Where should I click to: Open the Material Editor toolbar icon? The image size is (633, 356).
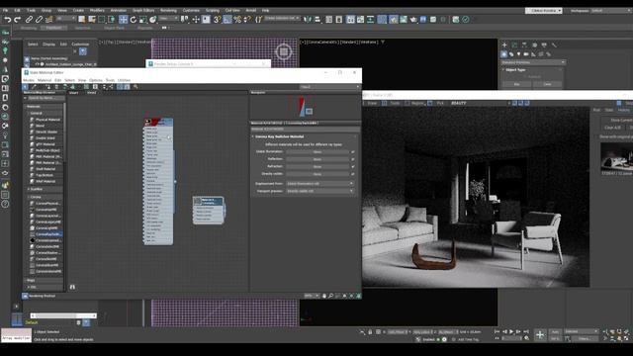[x=382, y=20]
